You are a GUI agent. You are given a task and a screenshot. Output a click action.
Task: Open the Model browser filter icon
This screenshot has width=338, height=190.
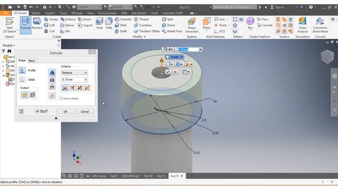pos(4,51)
